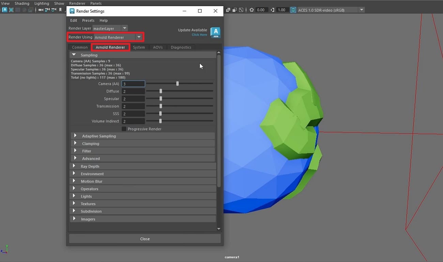Click the exposure icon near the viewport top

click(x=251, y=10)
